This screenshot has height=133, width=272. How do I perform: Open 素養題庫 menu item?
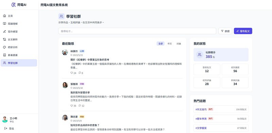pyautogui.click(x=19, y=55)
